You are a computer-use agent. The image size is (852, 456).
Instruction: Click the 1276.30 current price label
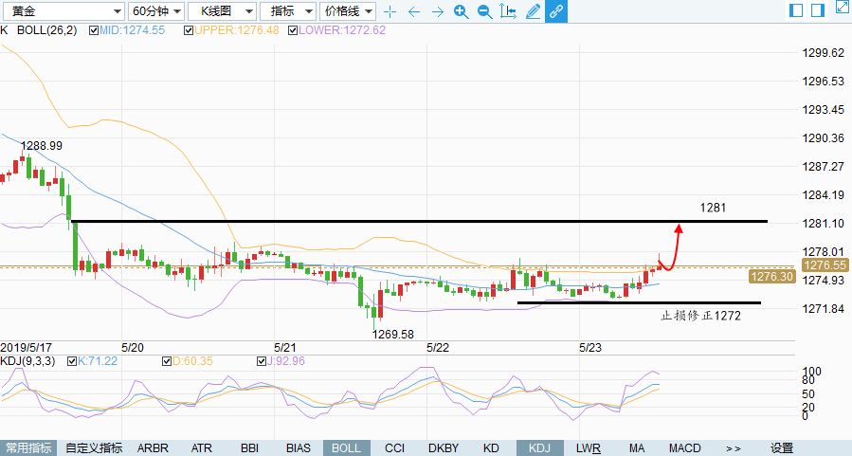(x=771, y=277)
